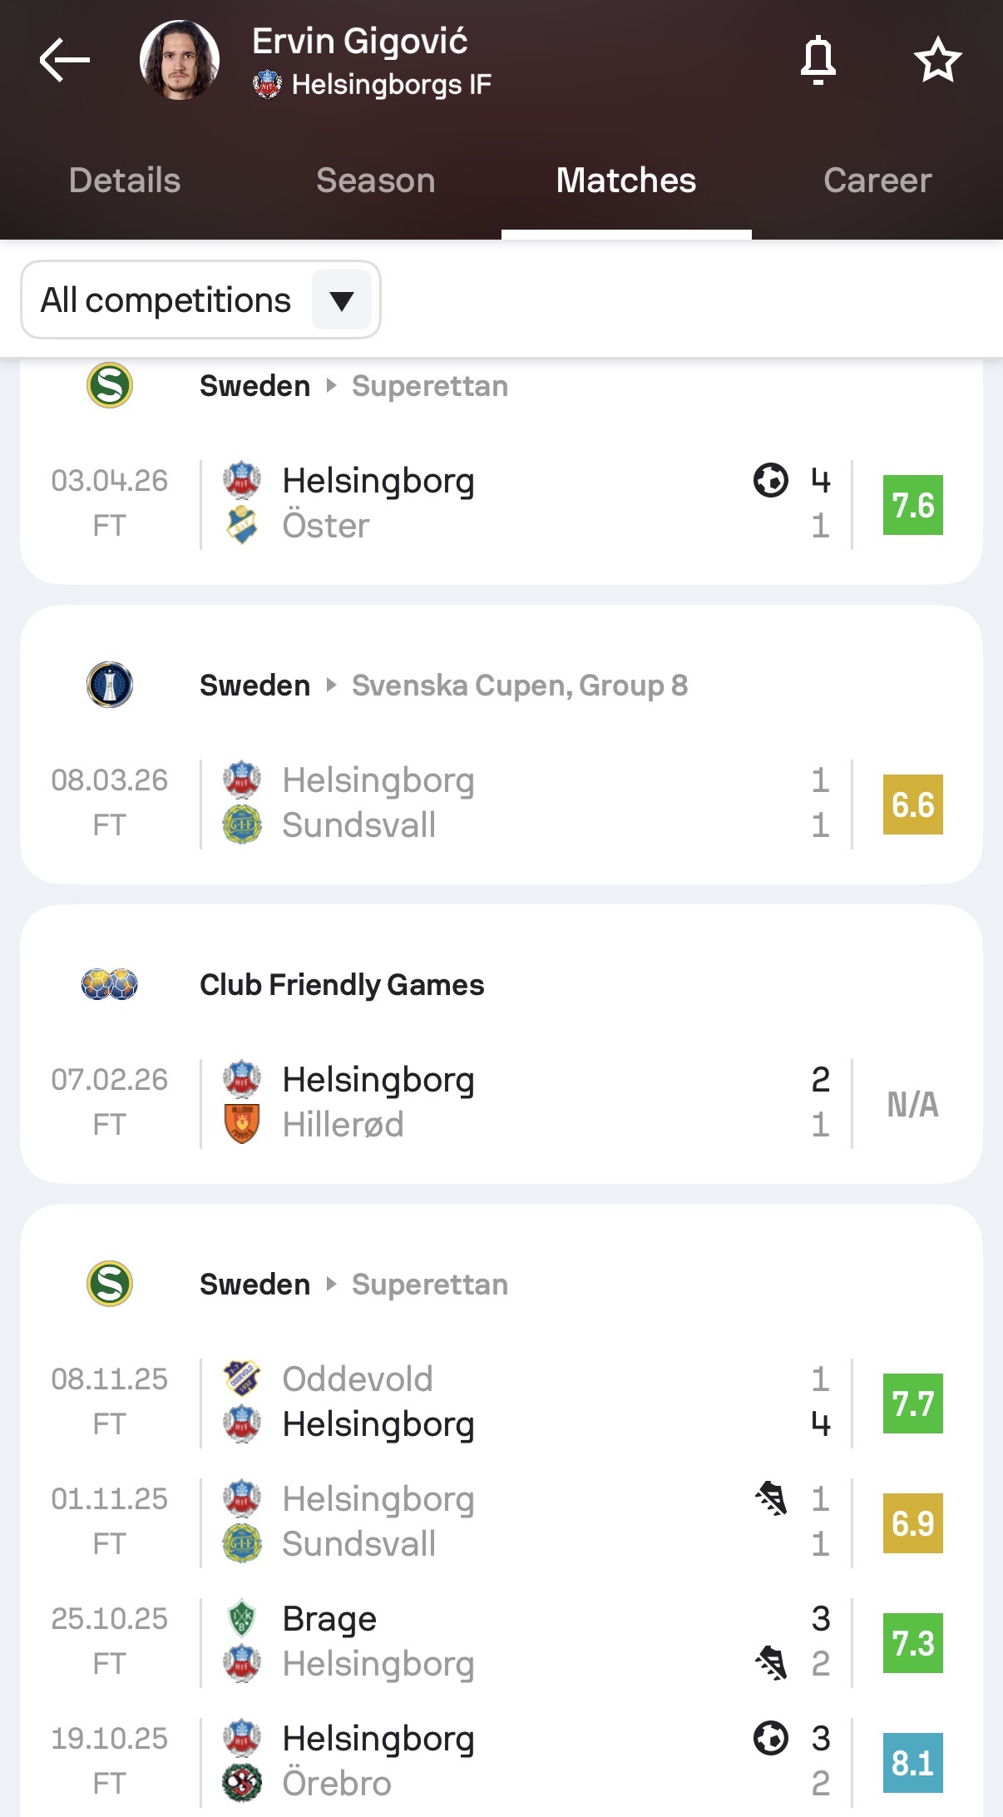Switch to the Details tab
This screenshot has height=1817, width=1003.
125,181
